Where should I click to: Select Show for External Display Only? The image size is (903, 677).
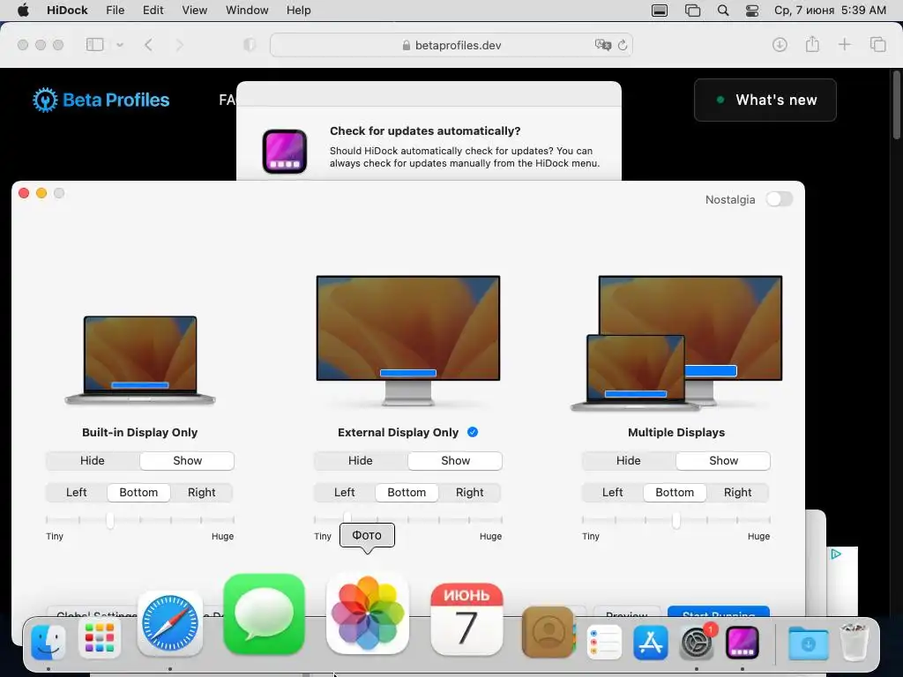(455, 460)
